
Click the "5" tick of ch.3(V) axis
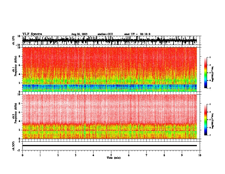tap(20, 141)
